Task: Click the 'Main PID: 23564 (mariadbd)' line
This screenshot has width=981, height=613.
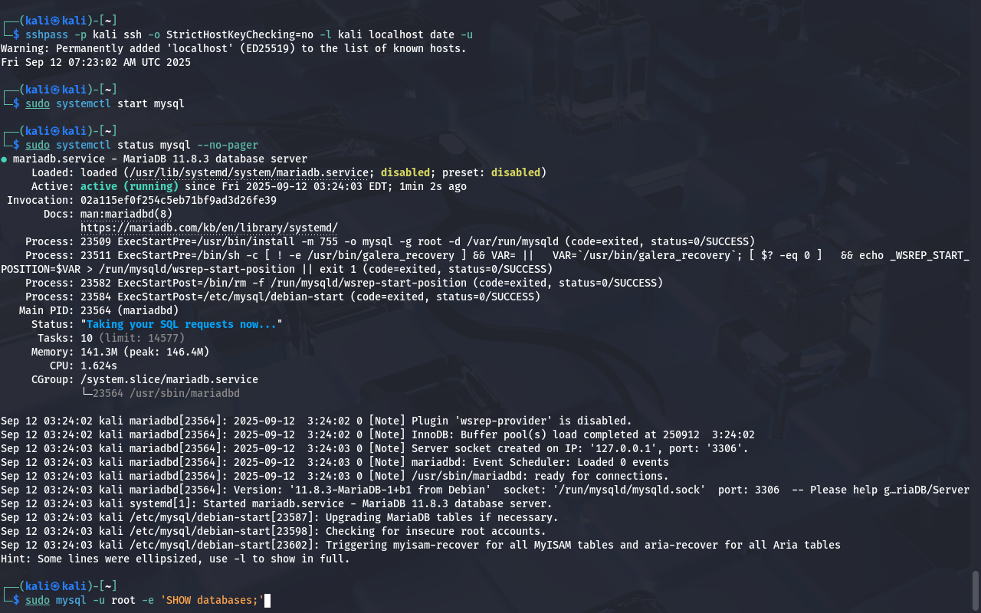Action: (x=99, y=310)
